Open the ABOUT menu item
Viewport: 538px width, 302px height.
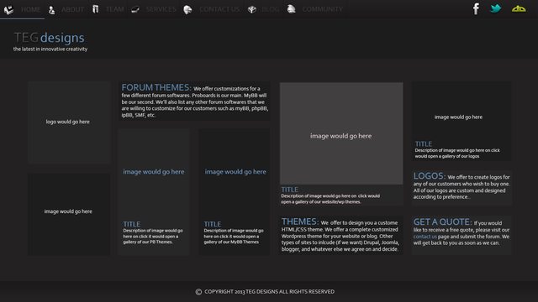pos(73,9)
